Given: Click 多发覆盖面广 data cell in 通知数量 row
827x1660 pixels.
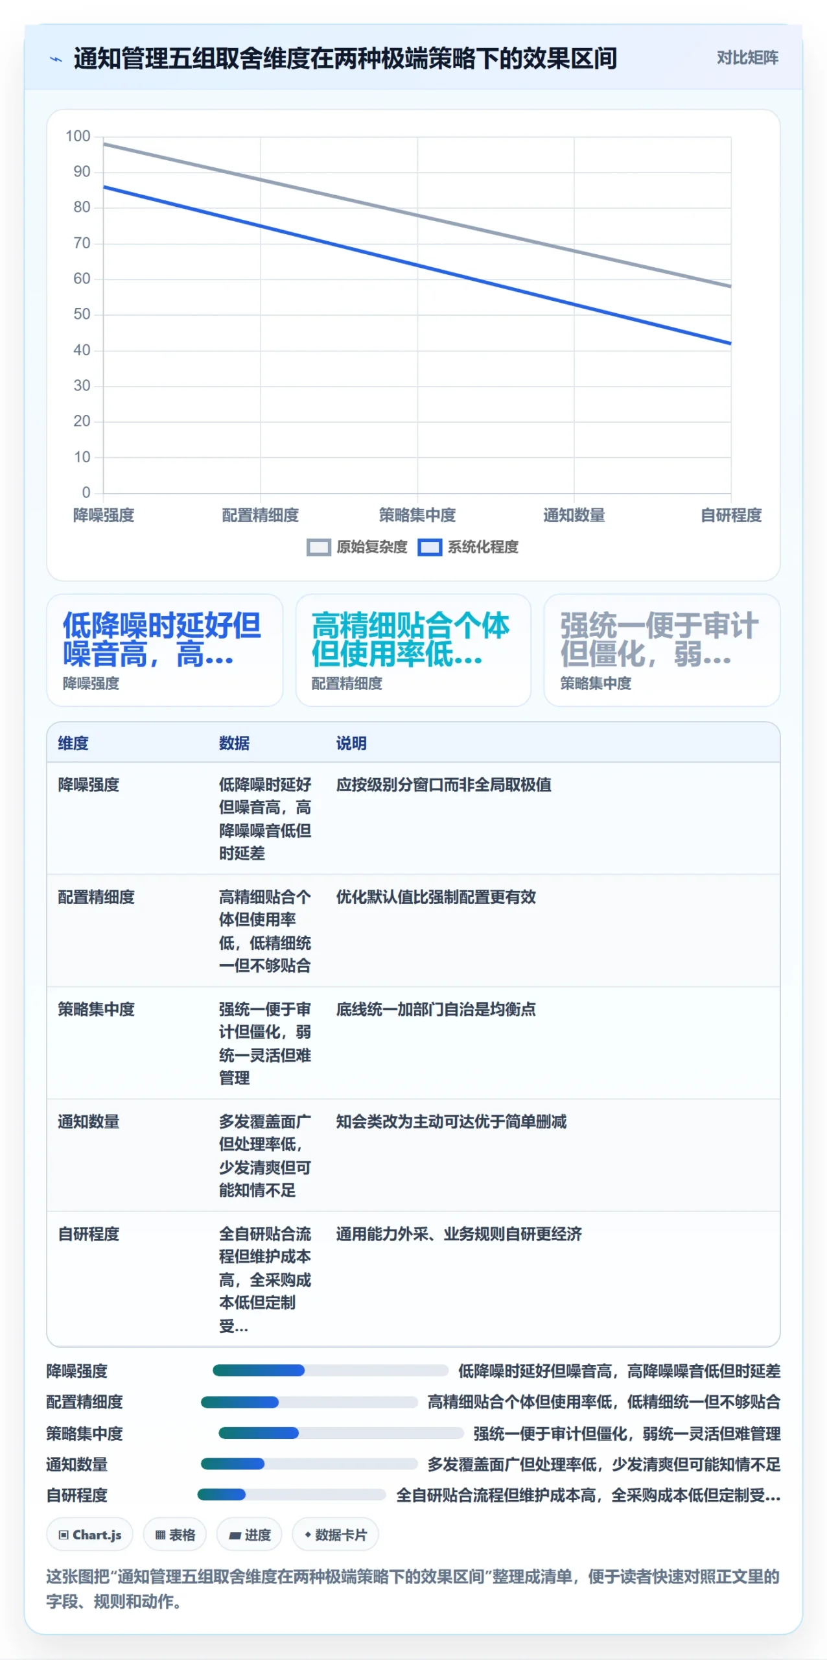Looking at the screenshot, I should [265, 1156].
